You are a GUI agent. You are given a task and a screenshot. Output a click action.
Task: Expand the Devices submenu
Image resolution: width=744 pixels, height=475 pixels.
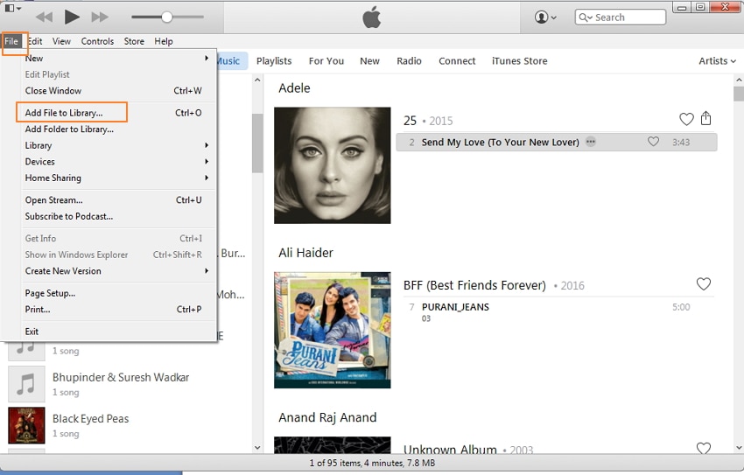point(118,162)
